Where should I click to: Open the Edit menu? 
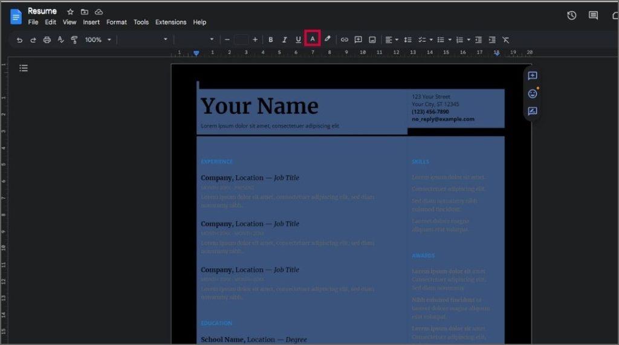pos(50,22)
